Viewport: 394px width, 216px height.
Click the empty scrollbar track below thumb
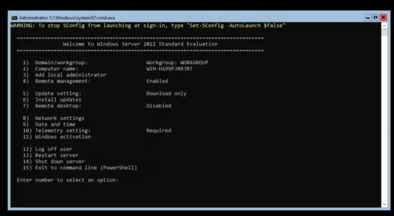(x=384, y=118)
